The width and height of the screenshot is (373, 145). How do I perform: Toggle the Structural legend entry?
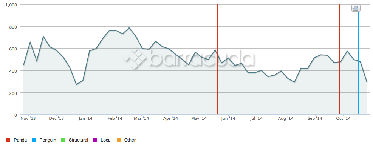[x=75, y=140]
